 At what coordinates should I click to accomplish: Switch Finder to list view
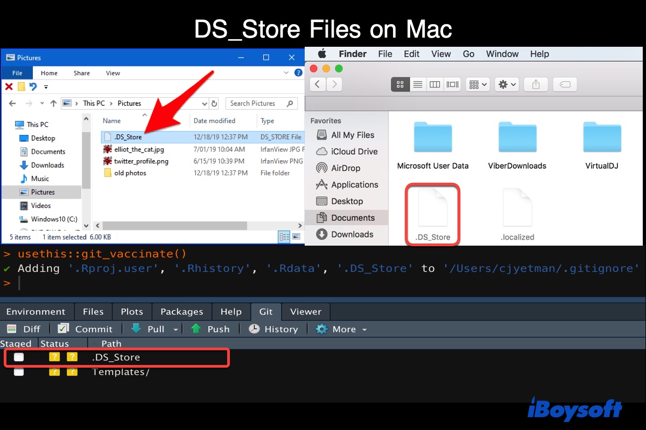coord(418,84)
